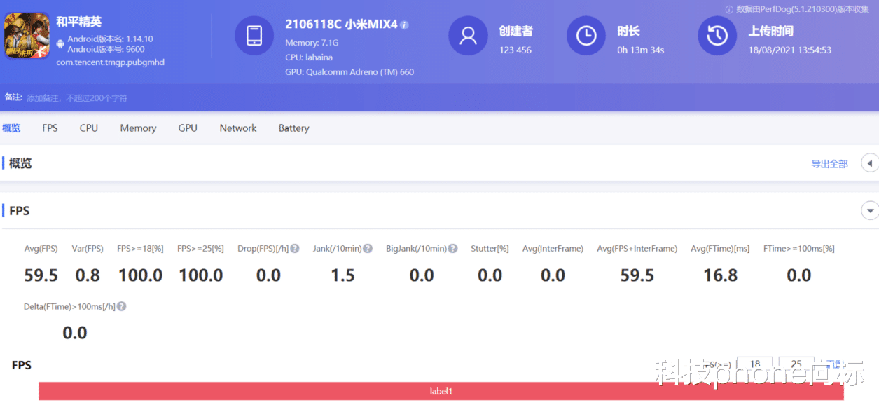Go to the GPU tab

click(188, 128)
